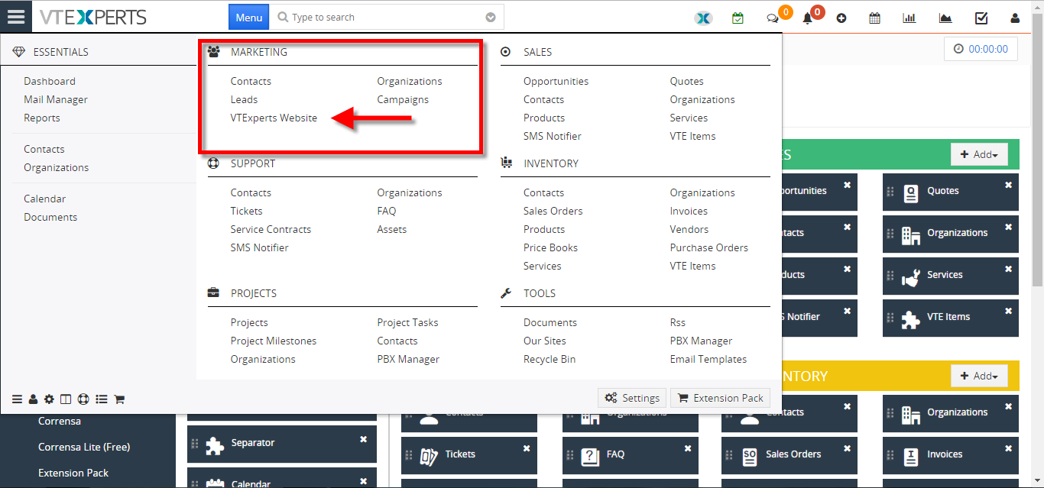Open Service Contracts under Support

point(271,229)
